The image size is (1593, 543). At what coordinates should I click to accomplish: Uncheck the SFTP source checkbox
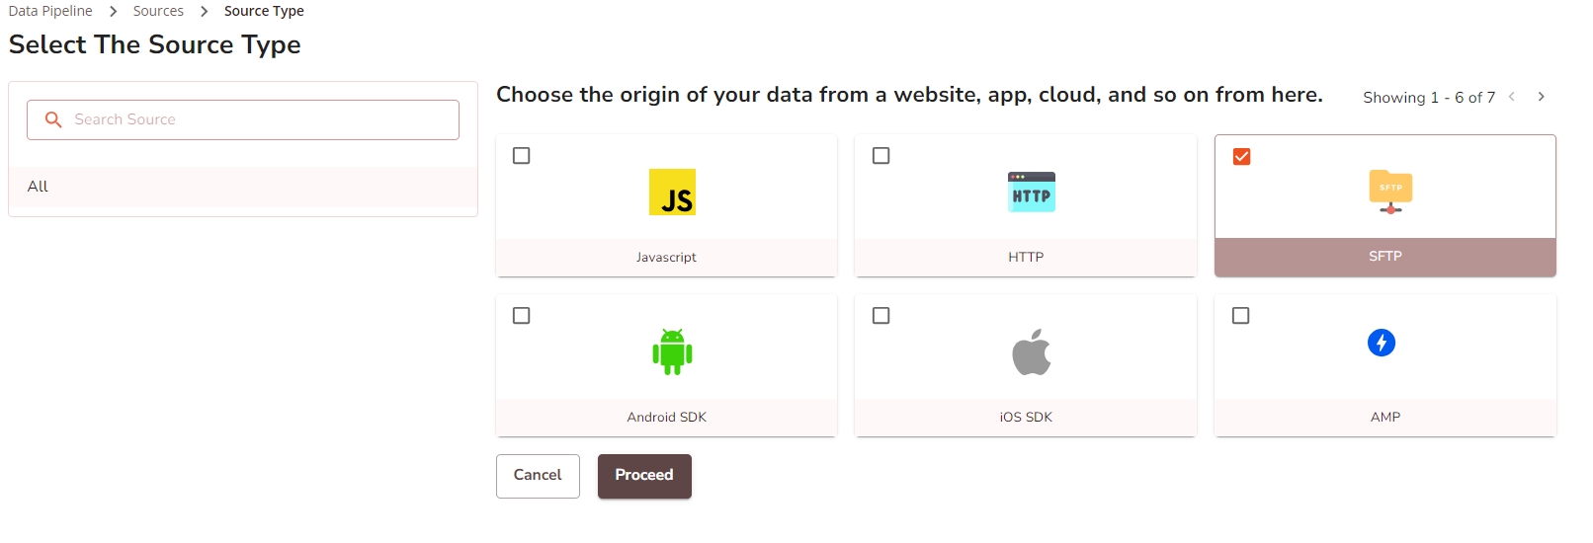[1241, 156]
